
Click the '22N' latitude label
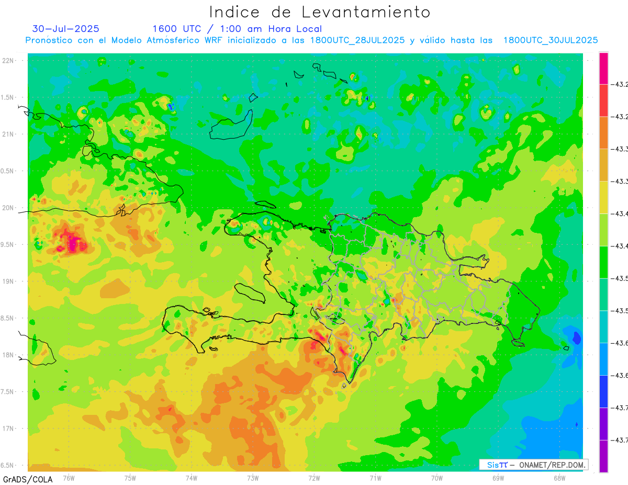(x=9, y=61)
